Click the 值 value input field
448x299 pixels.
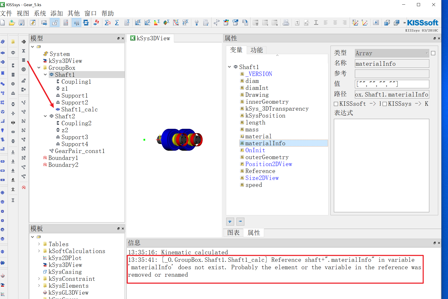point(392,84)
